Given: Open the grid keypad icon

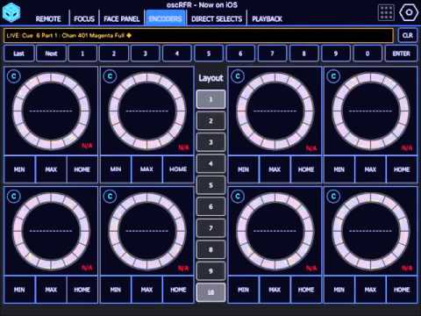Looking at the screenshot, I should tap(386, 12).
